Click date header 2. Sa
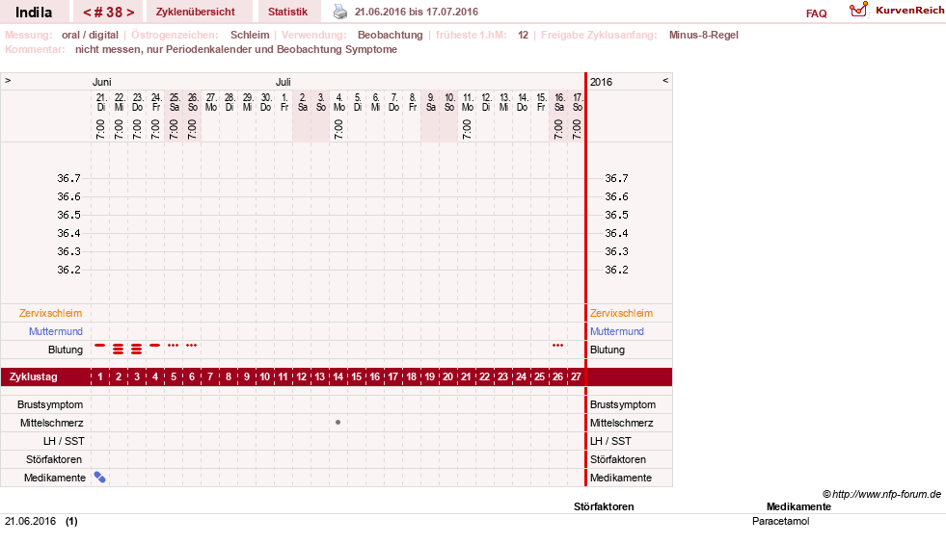The height and width of the screenshot is (544, 946). click(303, 102)
